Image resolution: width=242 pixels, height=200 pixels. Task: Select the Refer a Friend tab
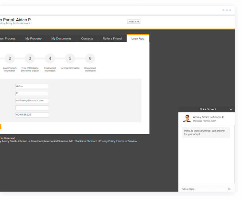coord(112,38)
